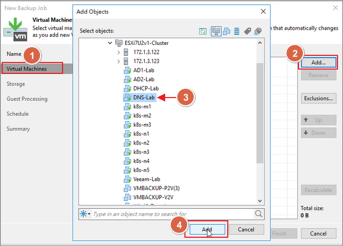Click Add in Add Objects dialog
343x246 pixels.
207,230
